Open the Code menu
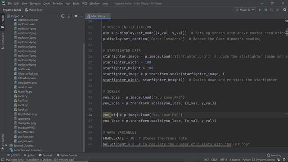288x162 pixels. pyautogui.click(x=46, y=4)
